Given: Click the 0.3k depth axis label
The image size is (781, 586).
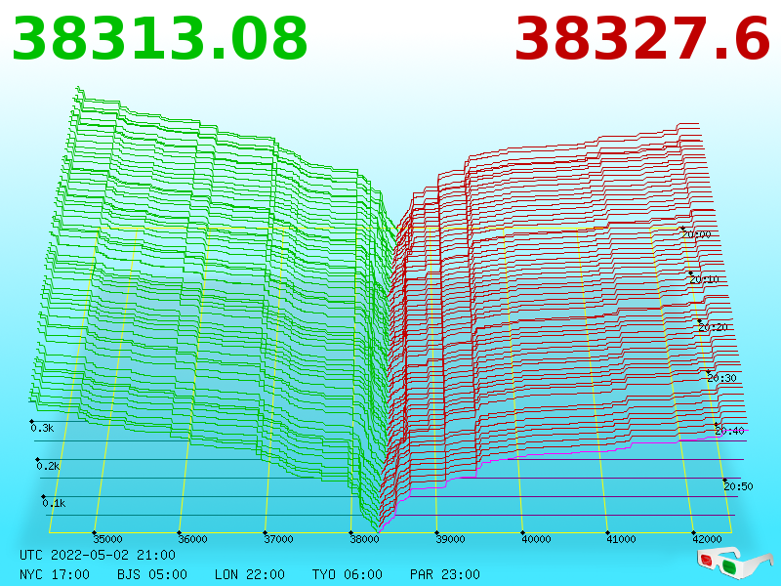Looking at the screenshot, I should click(42, 428).
